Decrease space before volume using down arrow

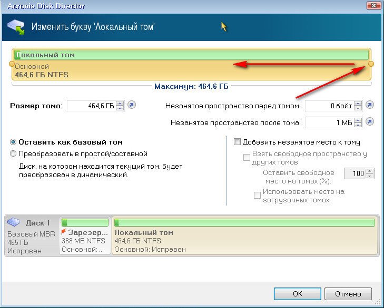click(x=358, y=108)
